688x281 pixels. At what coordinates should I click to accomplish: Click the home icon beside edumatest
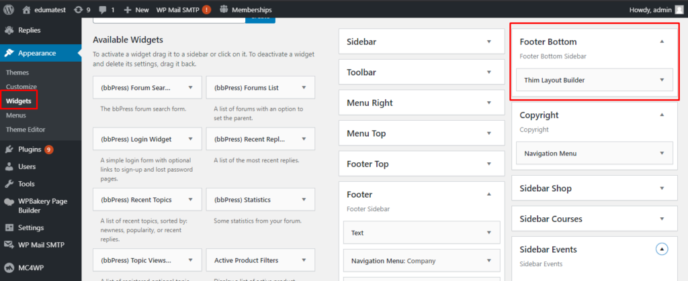pos(27,9)
